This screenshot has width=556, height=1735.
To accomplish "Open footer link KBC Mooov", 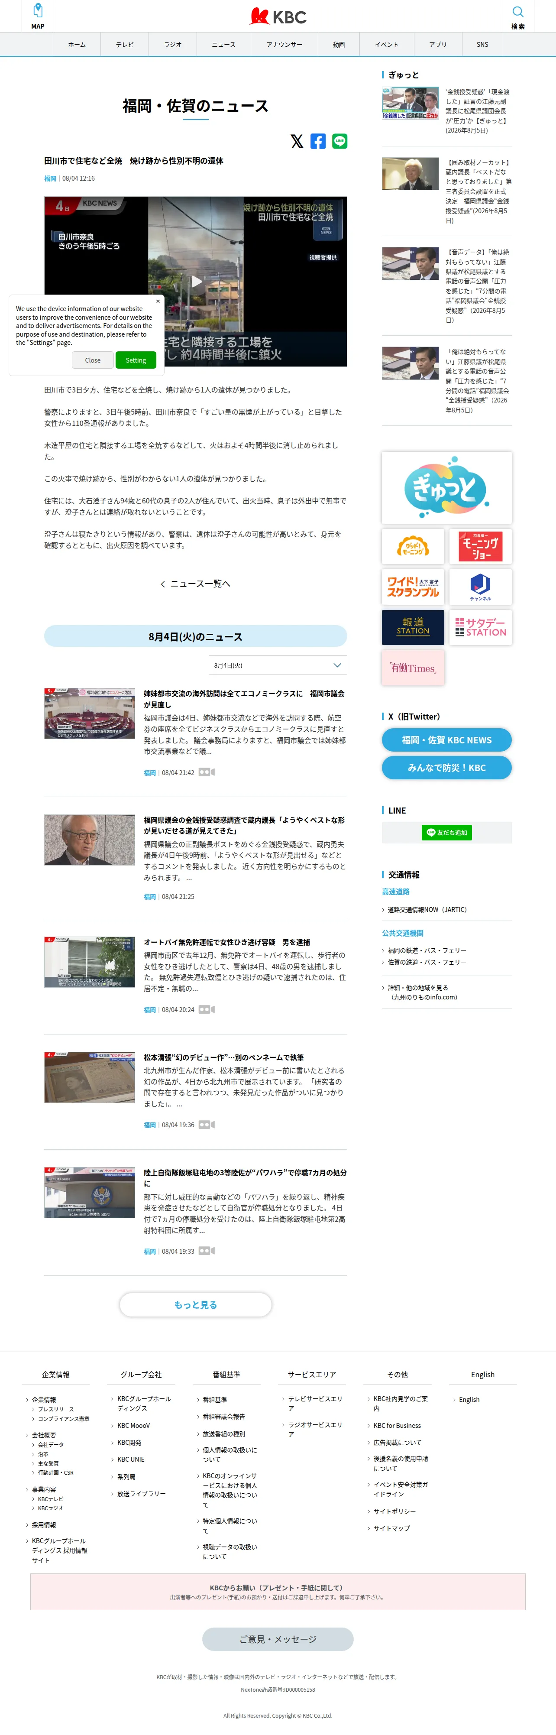I will click(x=133, y=1425).
